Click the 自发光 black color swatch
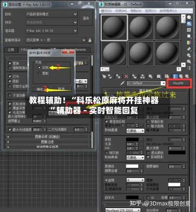This screenshot has height=212, width=196. pos(132,198)
